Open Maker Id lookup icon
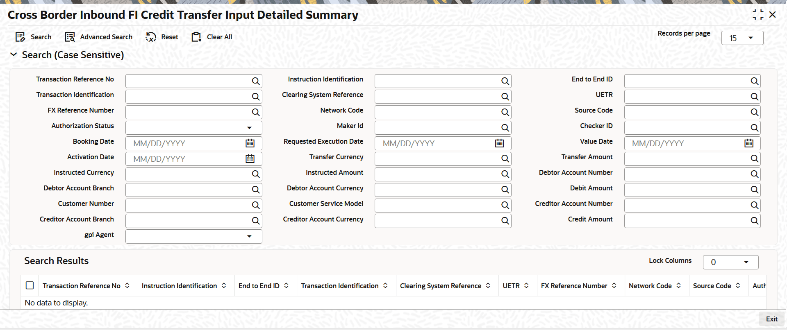787x330 pixels. tap(505, 128)
